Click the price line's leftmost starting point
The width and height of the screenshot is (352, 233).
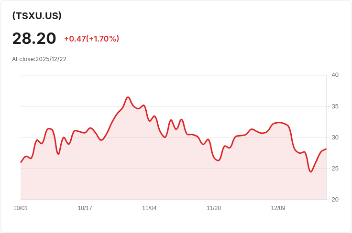[21, 162]
